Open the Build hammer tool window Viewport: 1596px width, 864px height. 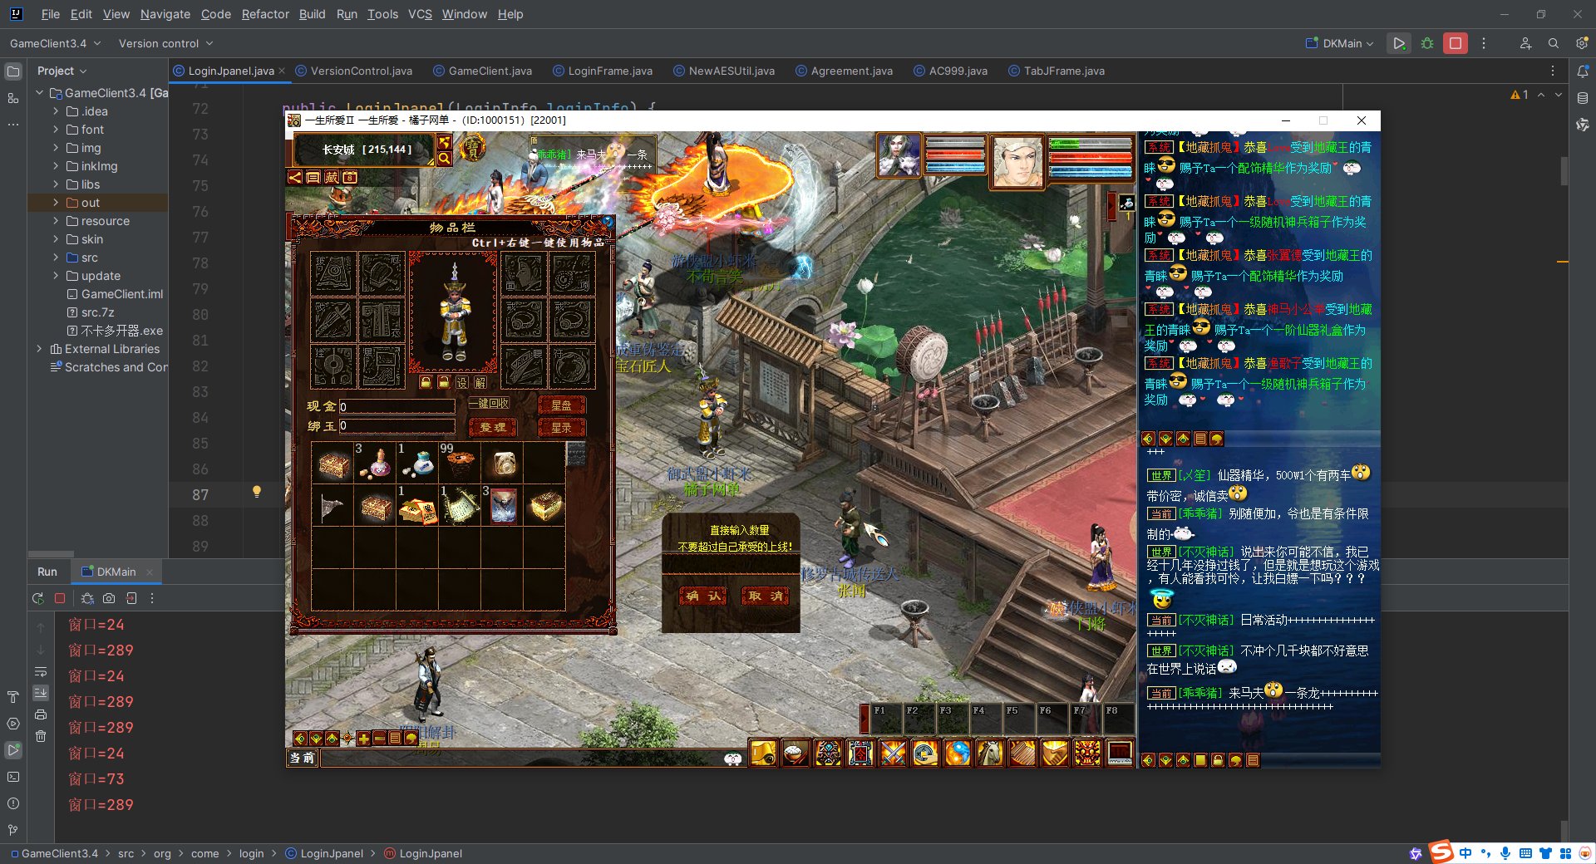pos(13,697)
